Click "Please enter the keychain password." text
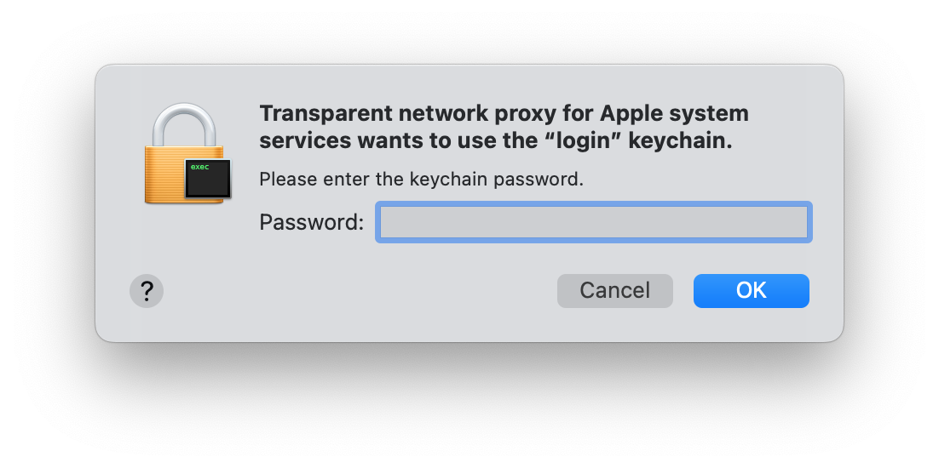Viewport: 939px width, 468px height. (421, 179)
